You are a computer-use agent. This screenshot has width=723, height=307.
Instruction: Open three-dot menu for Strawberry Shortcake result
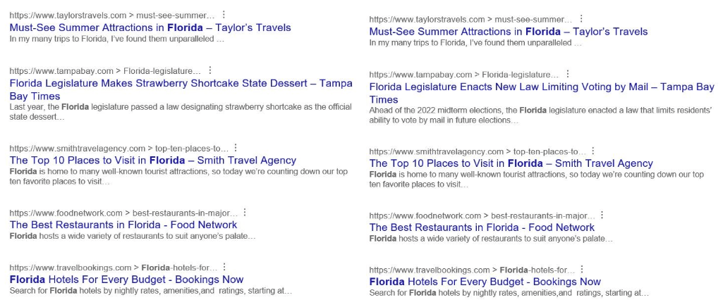point(210,70)
